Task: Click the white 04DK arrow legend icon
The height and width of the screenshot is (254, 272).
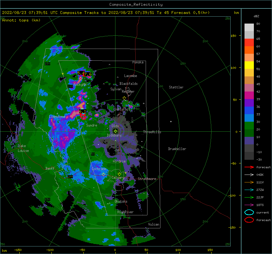Action: tap(249, 175)
